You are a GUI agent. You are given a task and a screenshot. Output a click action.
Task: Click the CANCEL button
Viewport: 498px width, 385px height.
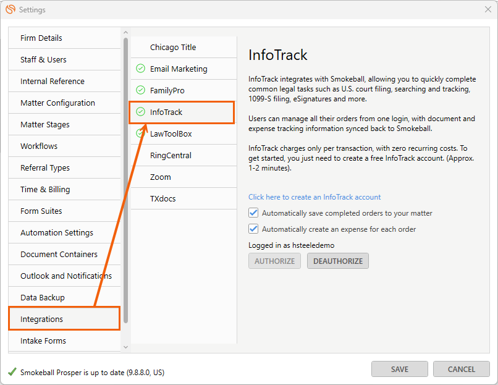[x=461, y=369]
